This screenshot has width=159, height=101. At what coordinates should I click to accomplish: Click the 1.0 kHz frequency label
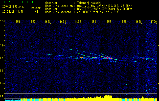point(2,45)
